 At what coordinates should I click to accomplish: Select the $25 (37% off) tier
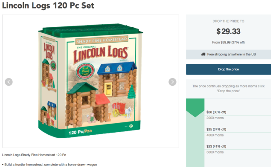point(216,129)
